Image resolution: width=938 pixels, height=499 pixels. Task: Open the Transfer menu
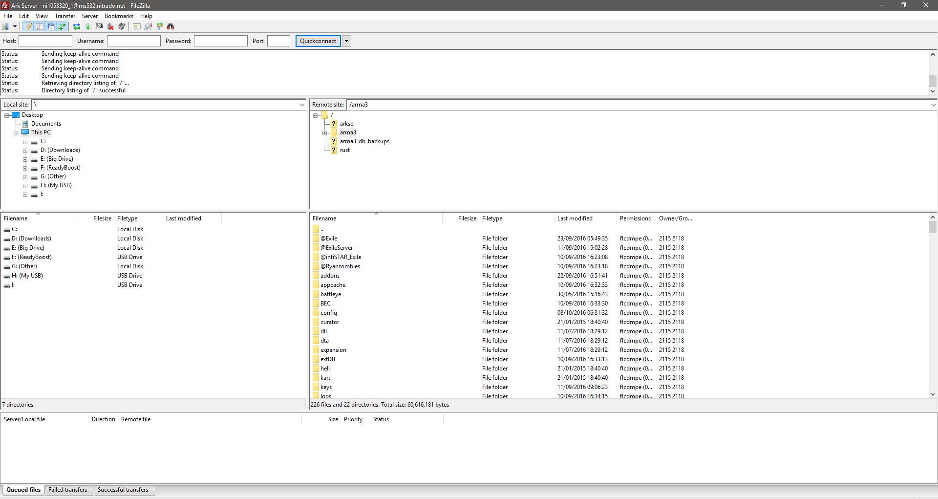pyautogui.click(x=65, y=16)
